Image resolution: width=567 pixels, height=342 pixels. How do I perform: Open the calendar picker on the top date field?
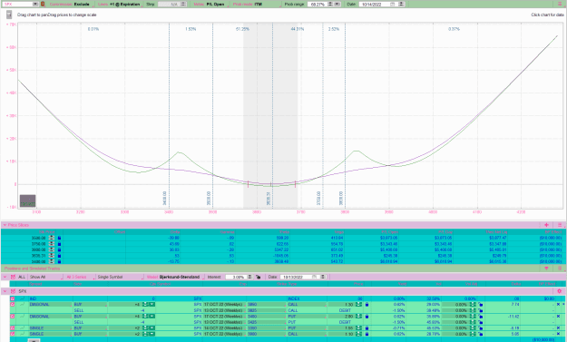pos(393,5)
